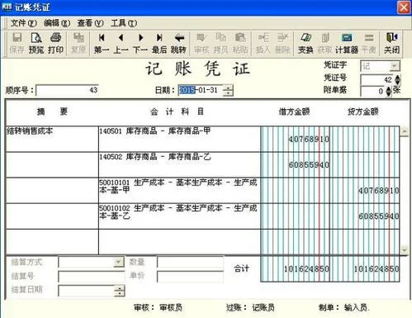Select summary cell 结转销售成本
The image size is (412, 318).
pyautogui.click(x=52, y=139)
